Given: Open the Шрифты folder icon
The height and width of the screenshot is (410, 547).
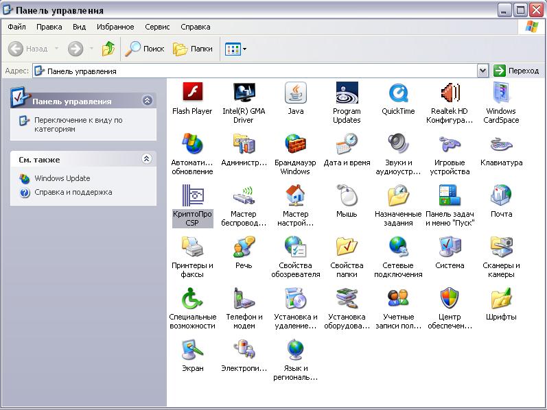Looking at the screenshot, I should click(x=501, y=299).
